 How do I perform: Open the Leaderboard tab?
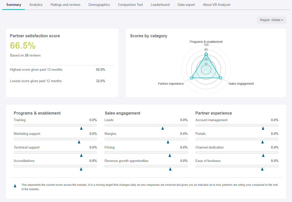pyautogui.click(x=160, y=5)
